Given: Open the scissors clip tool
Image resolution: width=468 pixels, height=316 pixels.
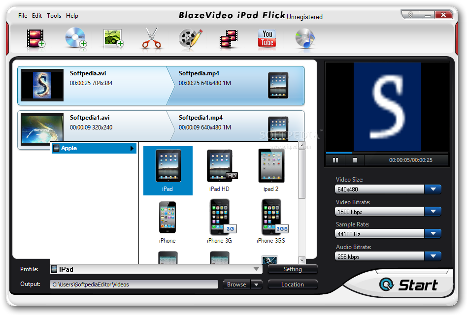Looking at the screenshot, I should pyautogui.click(x=152, y=38).
